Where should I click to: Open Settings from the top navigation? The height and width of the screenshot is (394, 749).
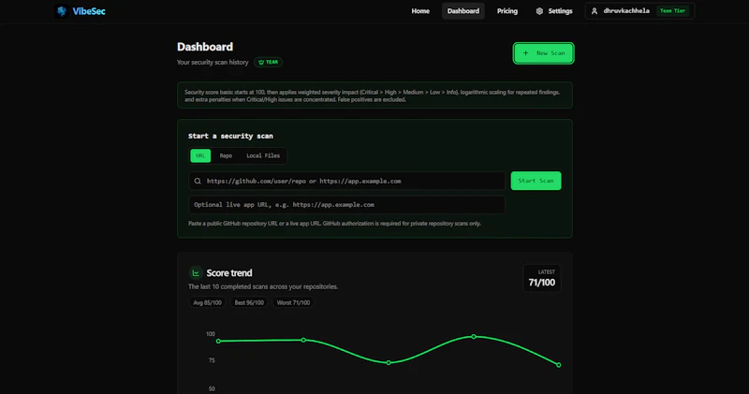(x=554, y=11)
